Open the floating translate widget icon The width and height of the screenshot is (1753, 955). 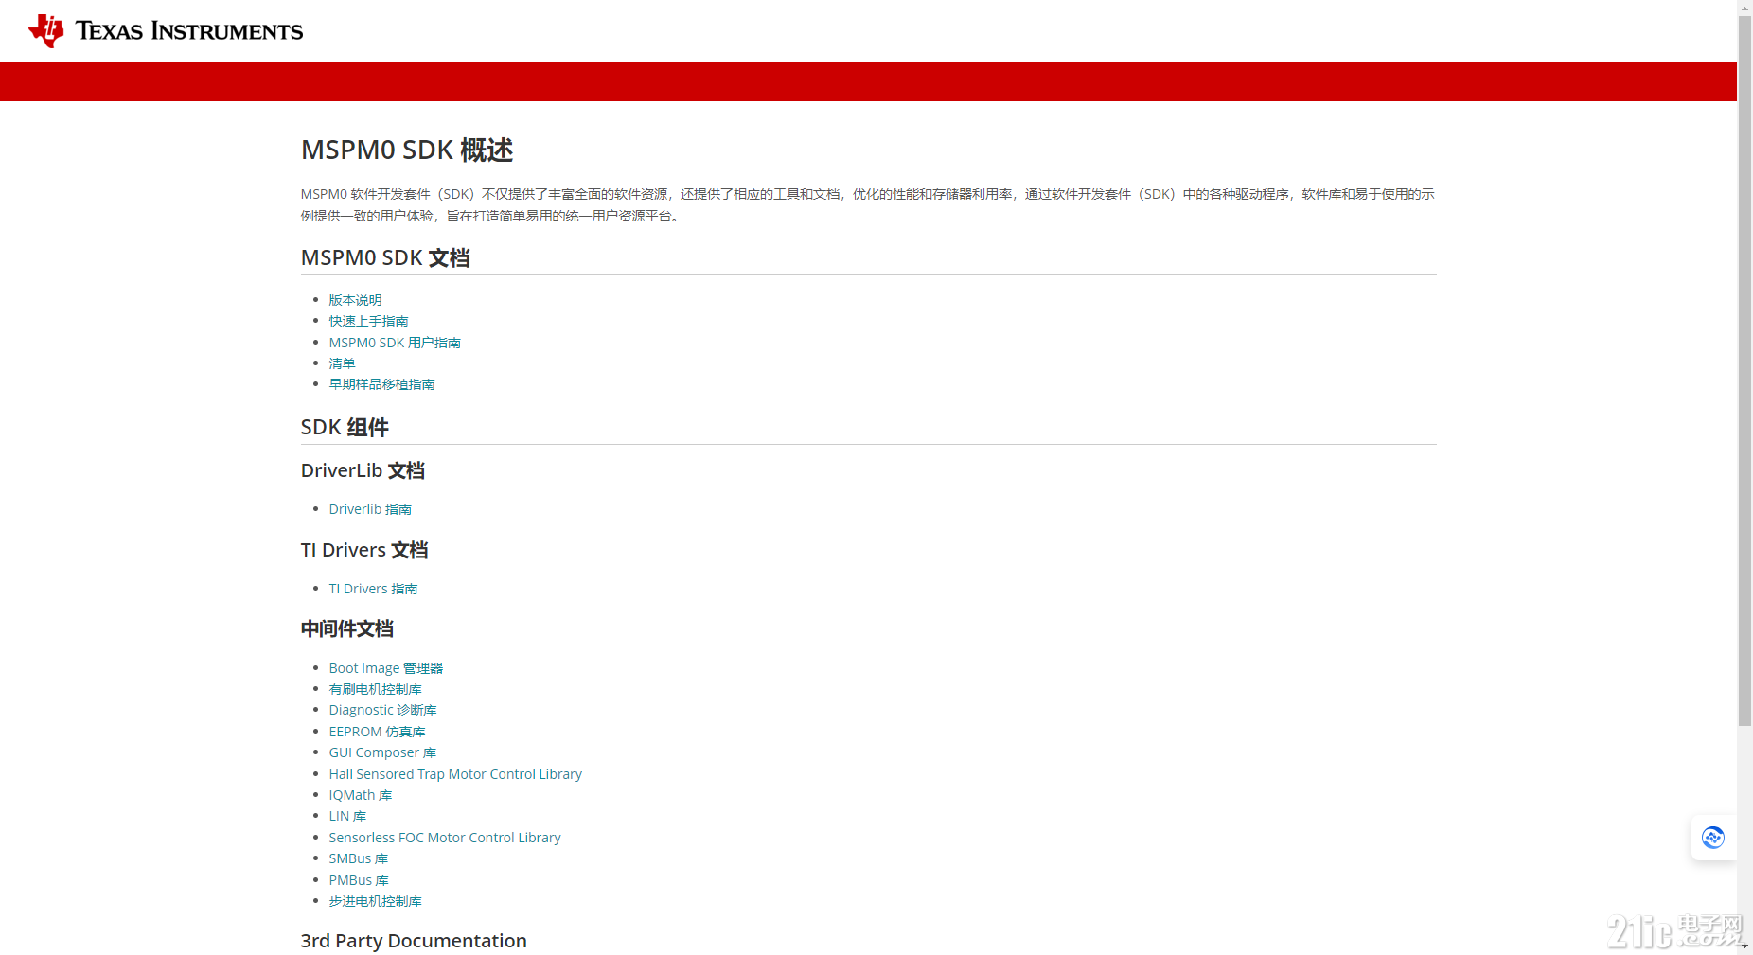click(x=1712, y=838)
